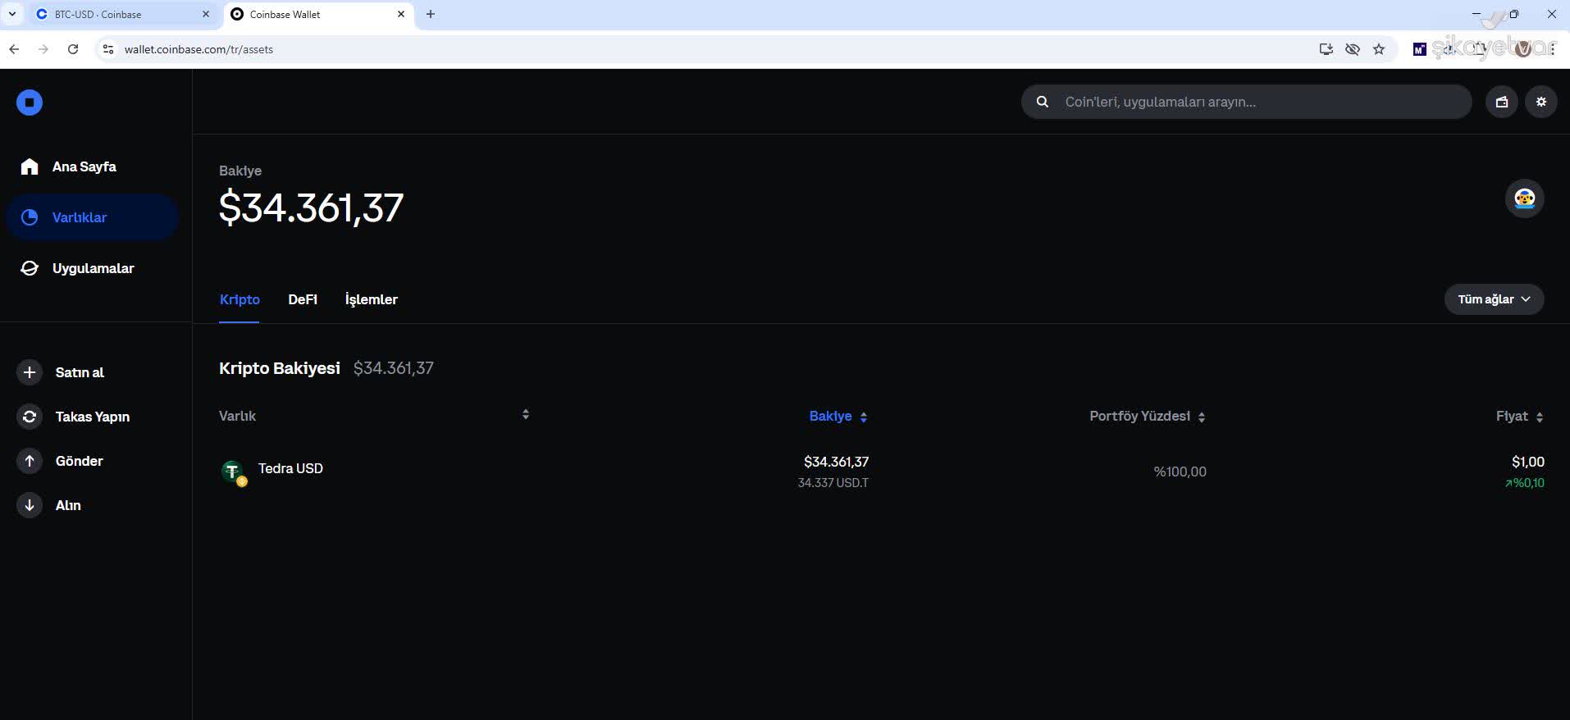Open the Tedra USD asset row
Image resolution: width=1570 pixels, height=720 pixels.
point(882,472)
